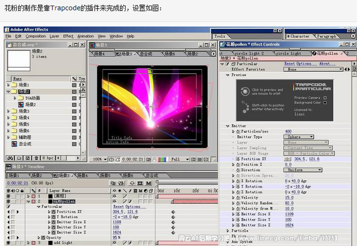Click the viewer timecode 0:00:02:21
357x246 pixels.
pos(132,159)
